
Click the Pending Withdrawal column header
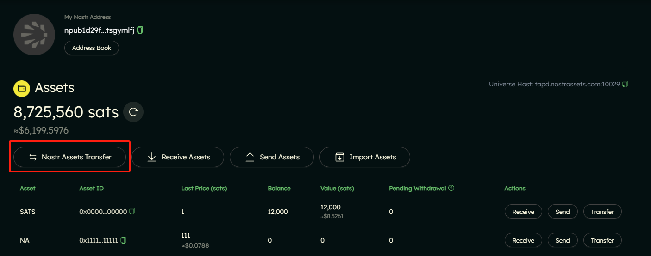pos(418,188)
